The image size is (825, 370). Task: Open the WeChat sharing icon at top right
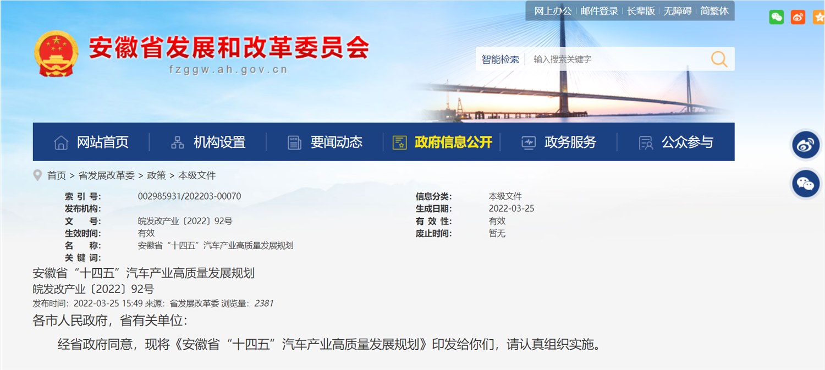pyautogui.click(x=776, y=17)
